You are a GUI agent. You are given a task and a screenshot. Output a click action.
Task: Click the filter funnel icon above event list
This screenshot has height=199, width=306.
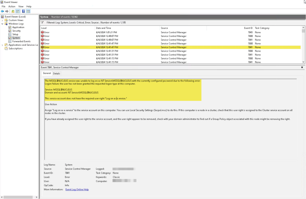tap(42, 22)
